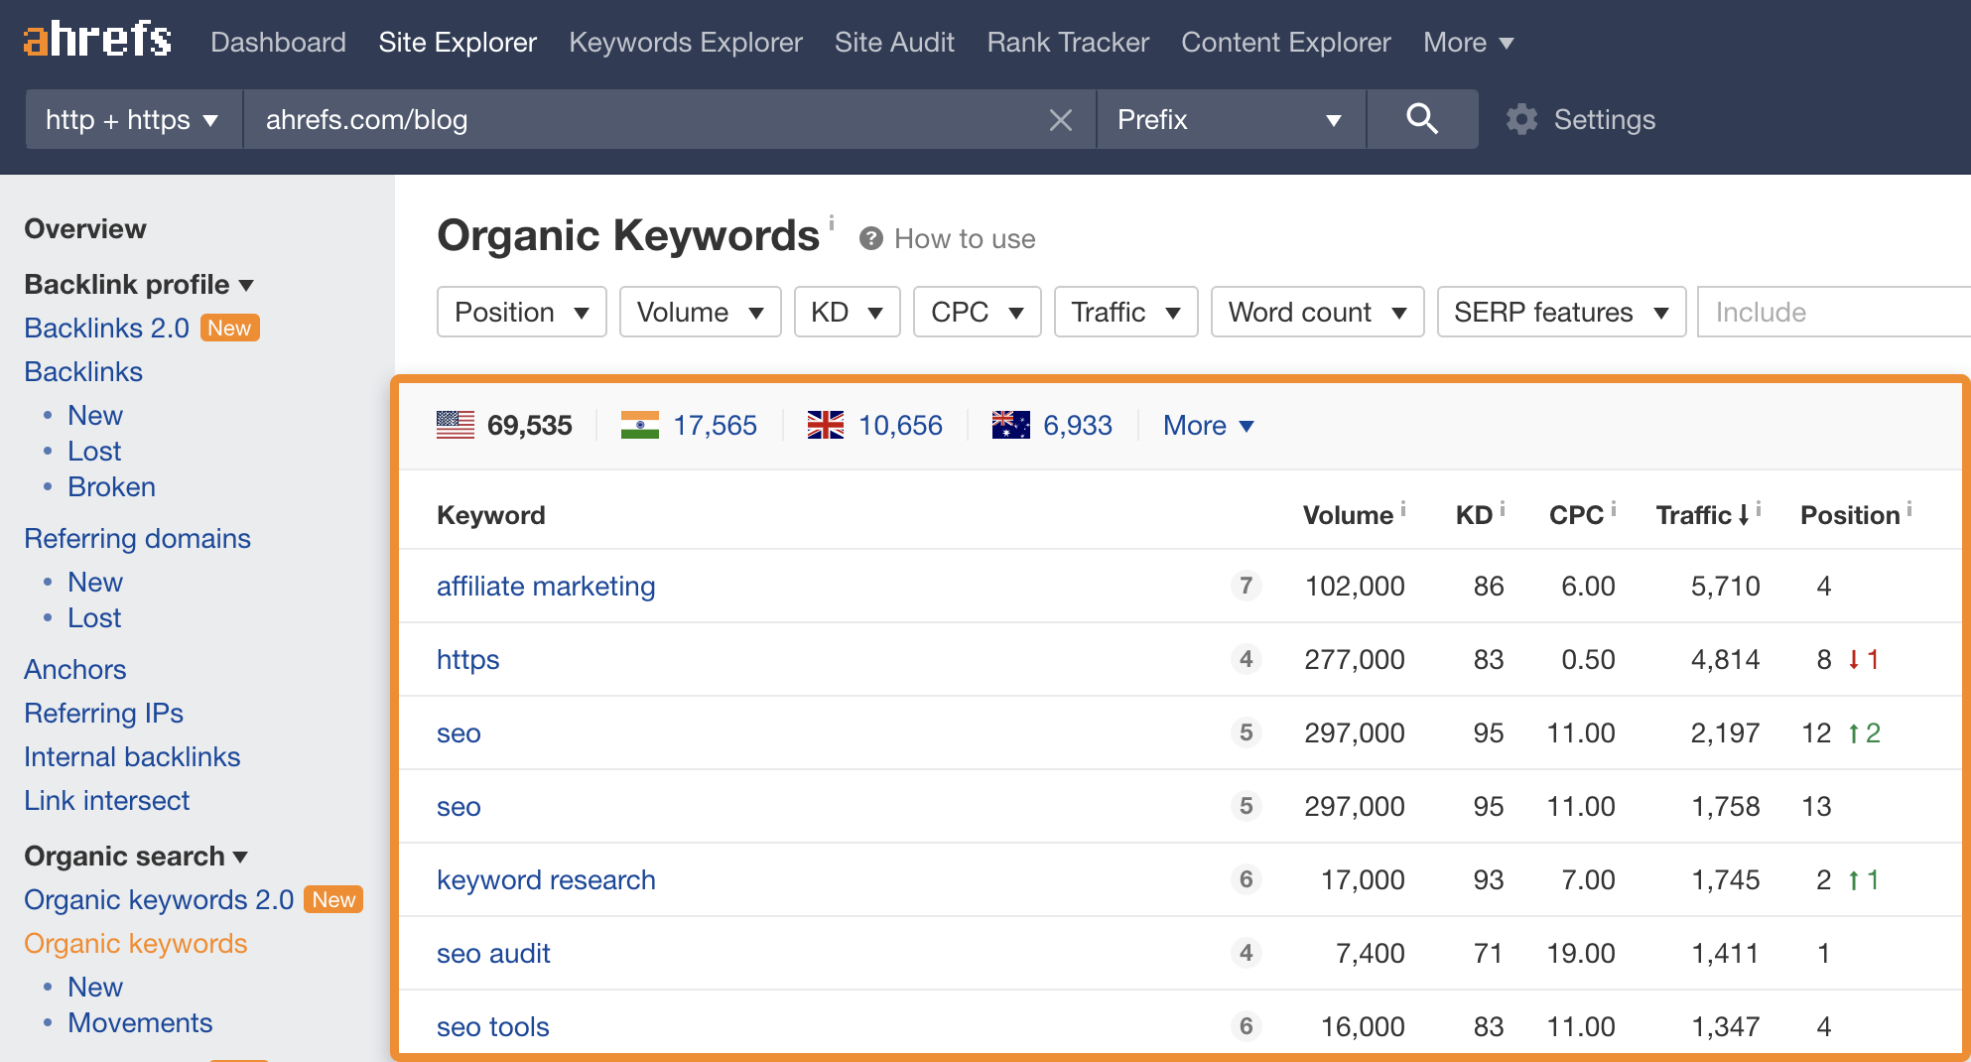Click the How to use help icon
Screen dimensions: 1971x1062
point(871,238)
